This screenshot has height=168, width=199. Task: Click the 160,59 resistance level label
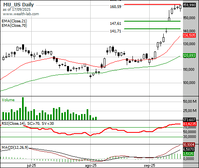[x=116, y=7]
